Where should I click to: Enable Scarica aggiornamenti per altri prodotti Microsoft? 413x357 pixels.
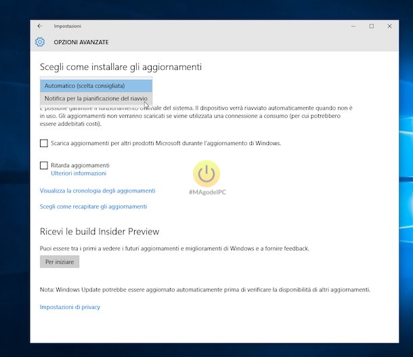[44, 143]
